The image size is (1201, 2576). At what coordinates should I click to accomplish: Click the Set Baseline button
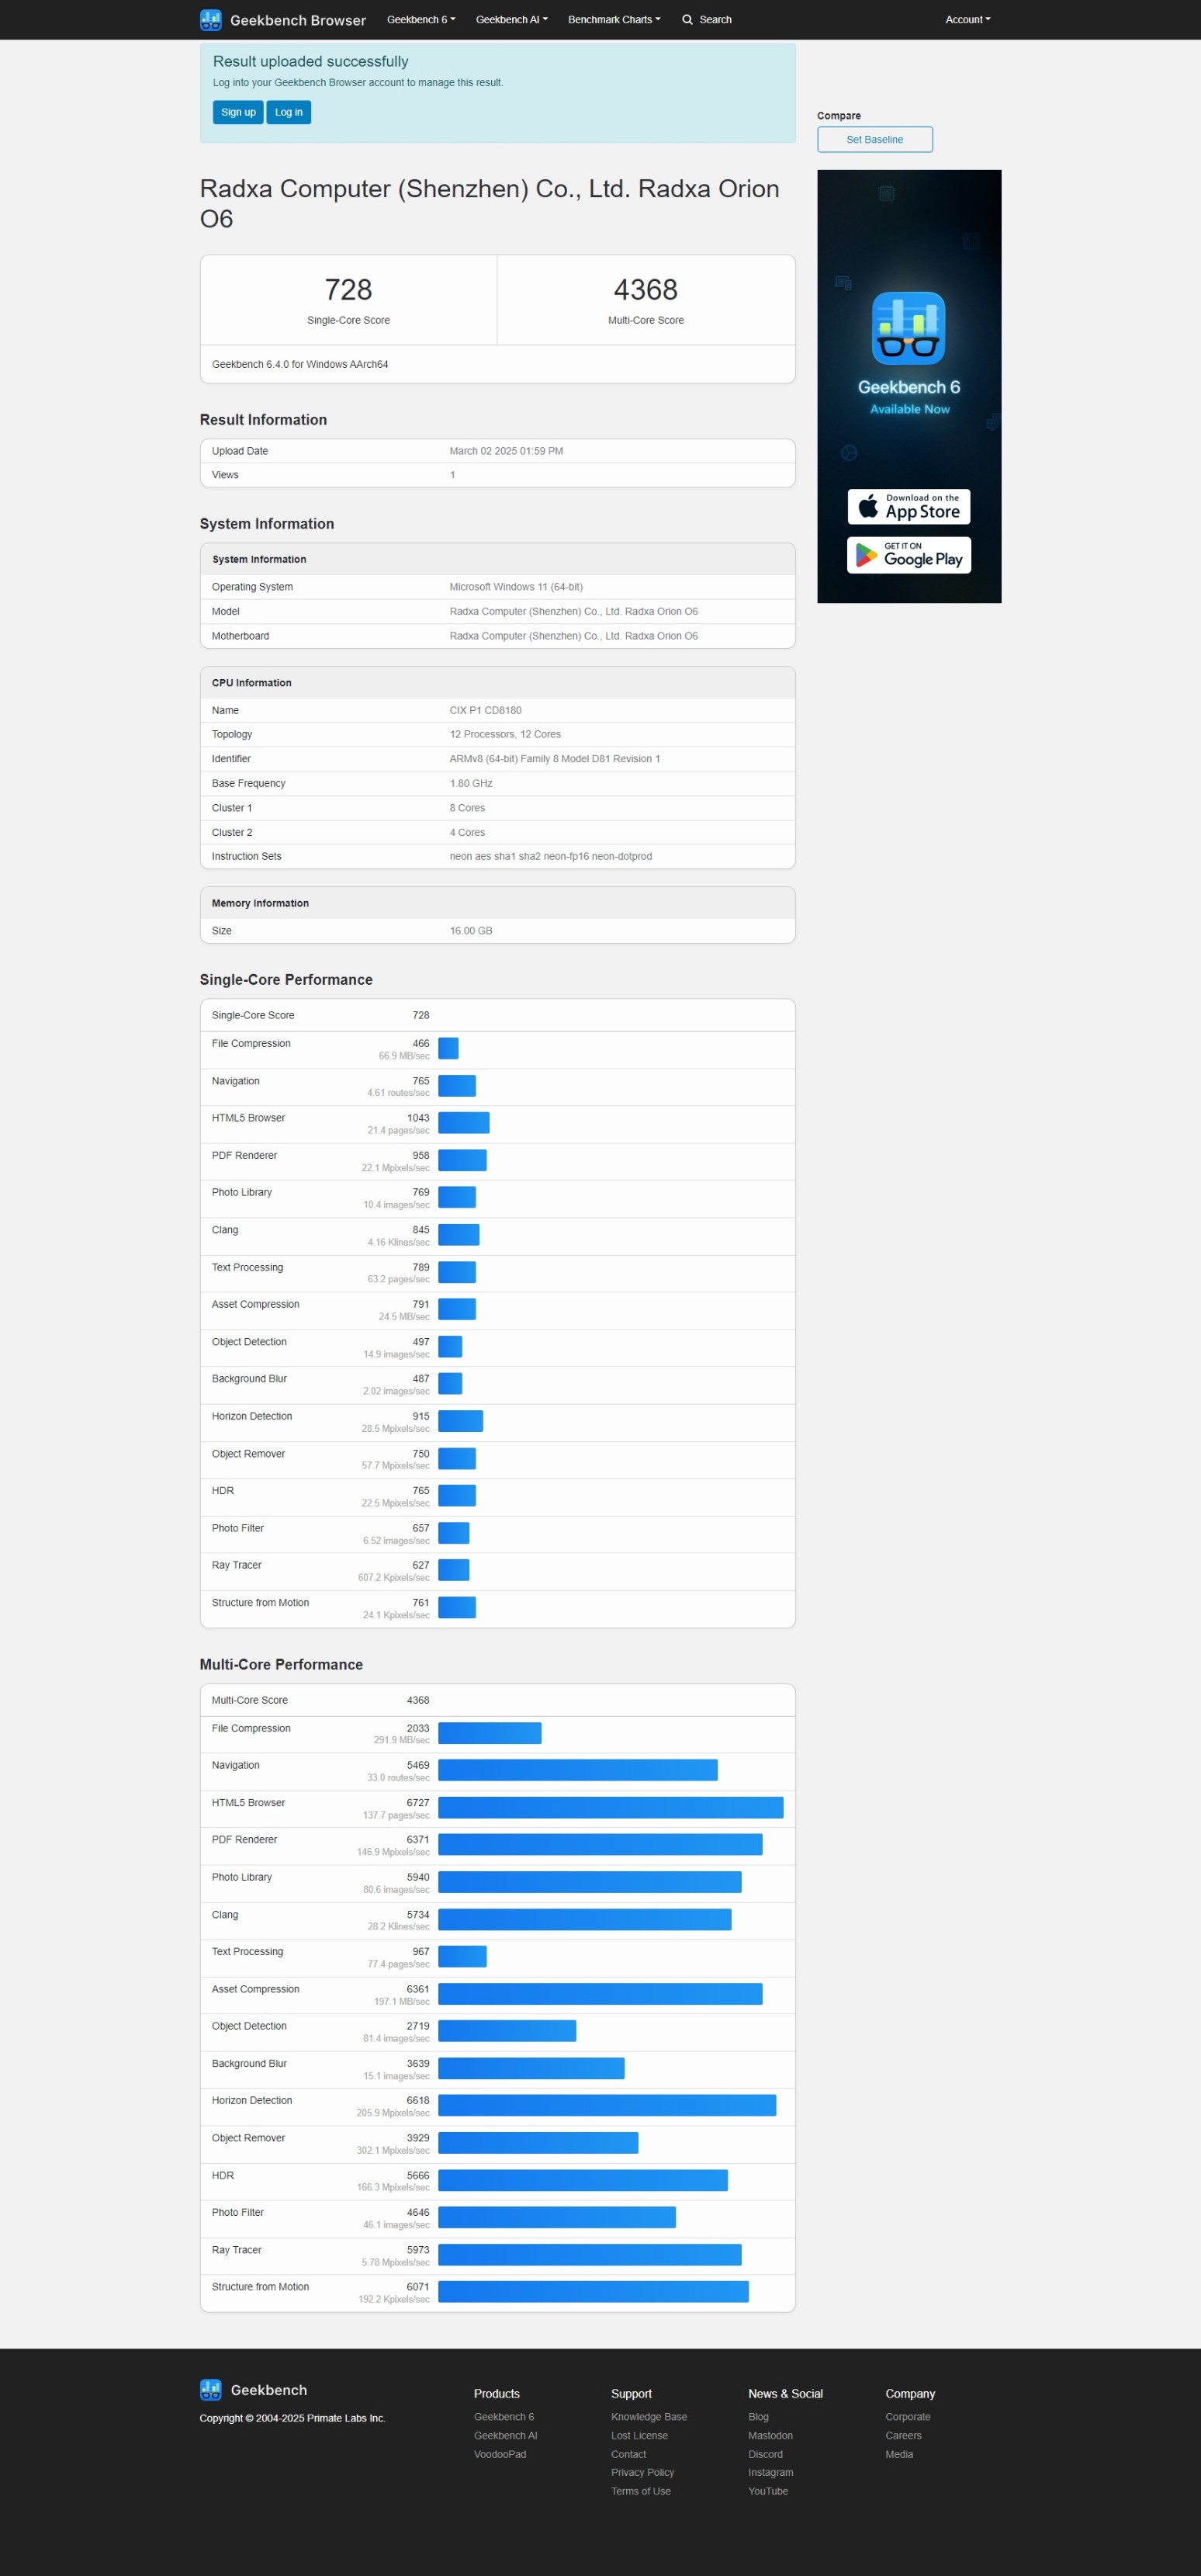point(874,140)
